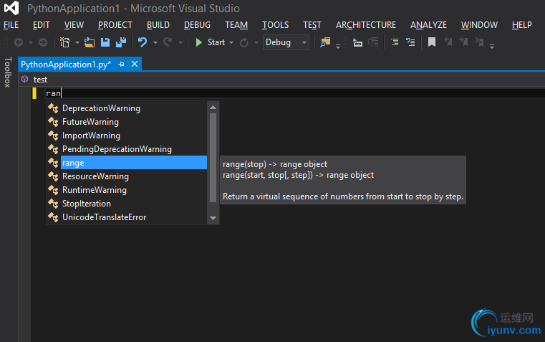Select ImportWarning in the completion list
The width and height of the screenshot is (545, 342).
coord(127,136)
